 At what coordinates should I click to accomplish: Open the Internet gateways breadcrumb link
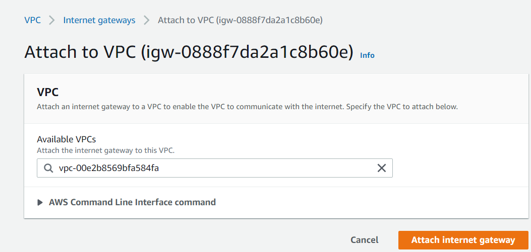coord(99,21)
